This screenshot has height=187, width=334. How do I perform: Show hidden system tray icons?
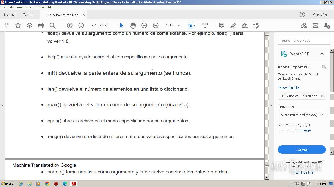291,184
